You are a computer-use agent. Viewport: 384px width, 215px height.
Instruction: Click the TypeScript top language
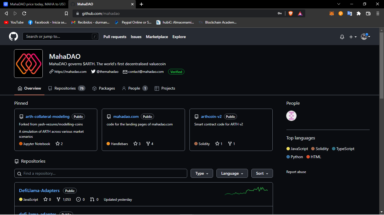click(x=343, y=149)
